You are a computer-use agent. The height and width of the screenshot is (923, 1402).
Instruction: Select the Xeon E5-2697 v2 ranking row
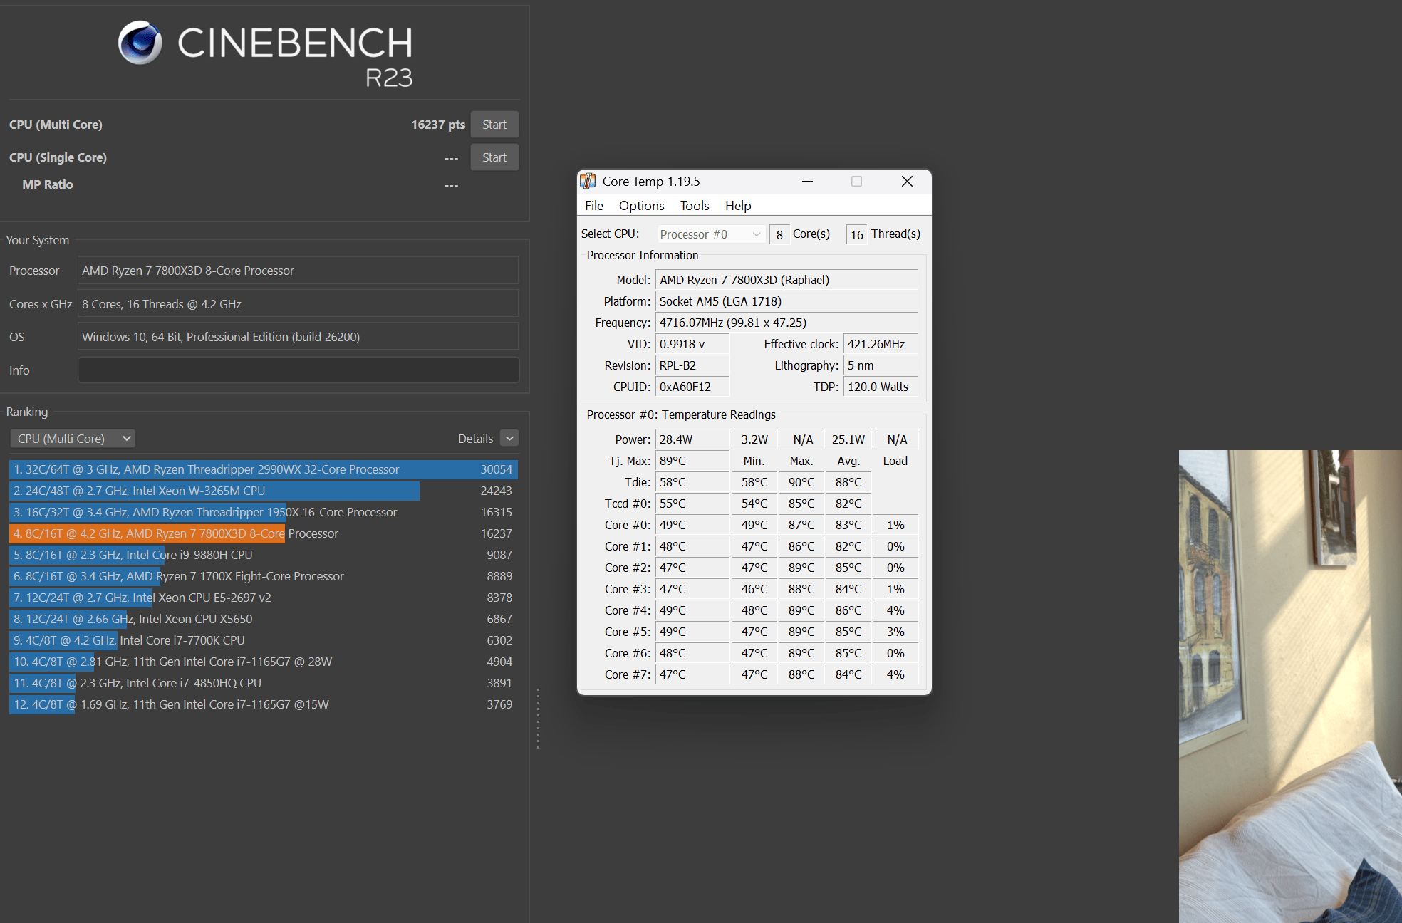pos(264,598)
